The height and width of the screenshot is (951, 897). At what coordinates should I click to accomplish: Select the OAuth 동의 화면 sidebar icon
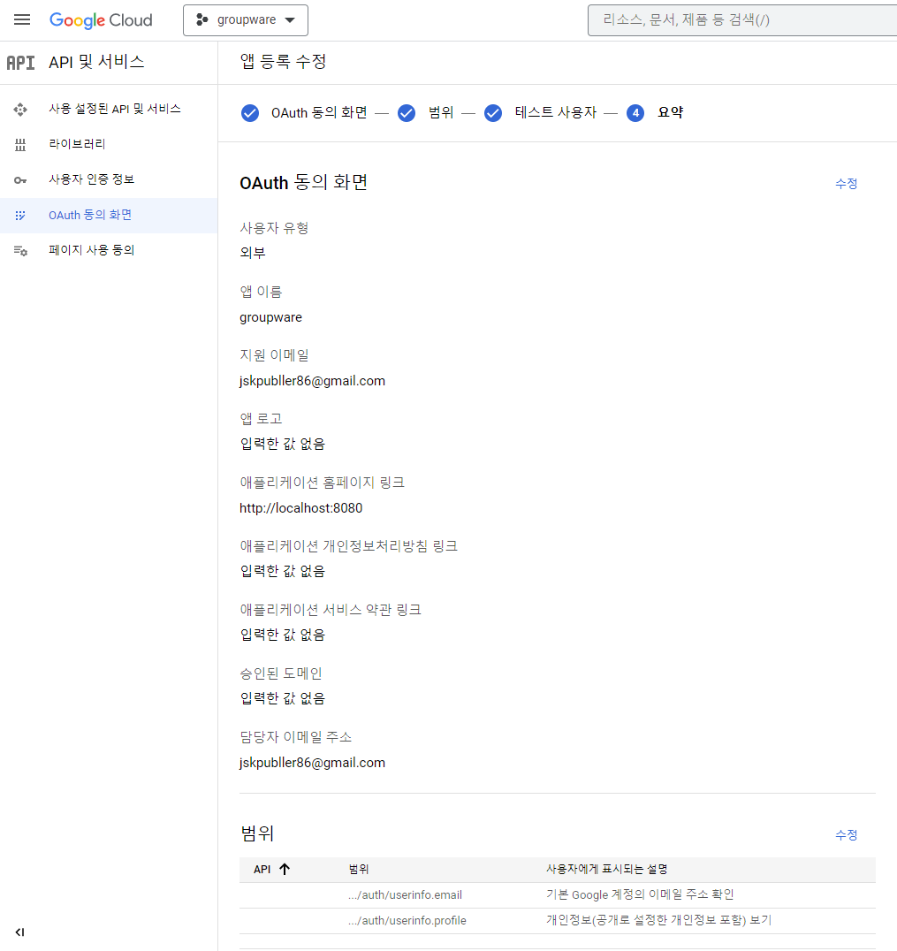coord(19,215)
